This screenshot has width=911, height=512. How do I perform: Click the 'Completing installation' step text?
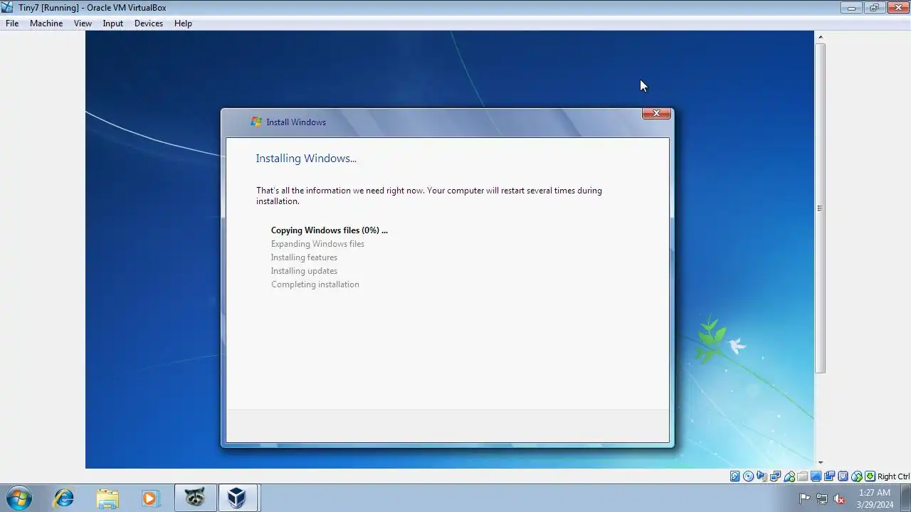(x=315, y=284)
